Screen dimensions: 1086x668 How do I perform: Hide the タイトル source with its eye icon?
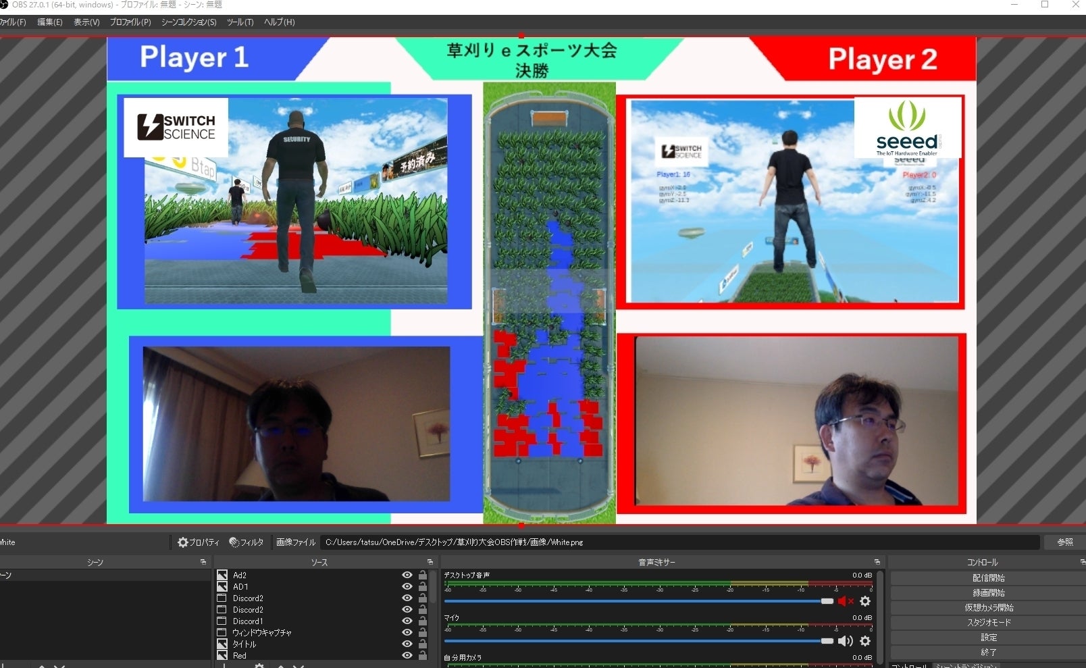coord(407,644)
